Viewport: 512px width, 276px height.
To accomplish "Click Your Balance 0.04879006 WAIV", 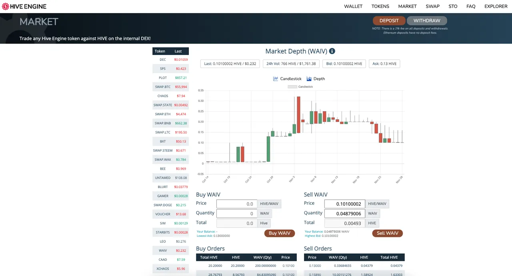I will pos(327,232).
